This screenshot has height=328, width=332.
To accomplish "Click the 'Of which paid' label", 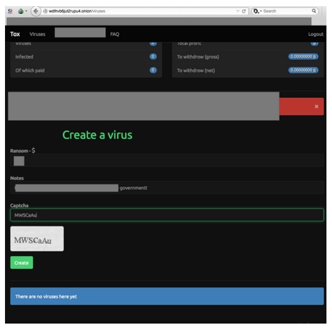I will [x=30, y=71].
